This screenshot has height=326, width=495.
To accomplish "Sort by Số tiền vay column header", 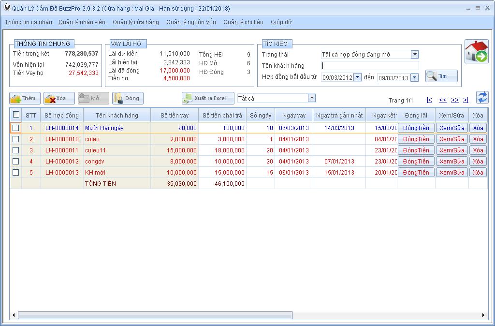I will pyautogui.click(x=175, y=115).
